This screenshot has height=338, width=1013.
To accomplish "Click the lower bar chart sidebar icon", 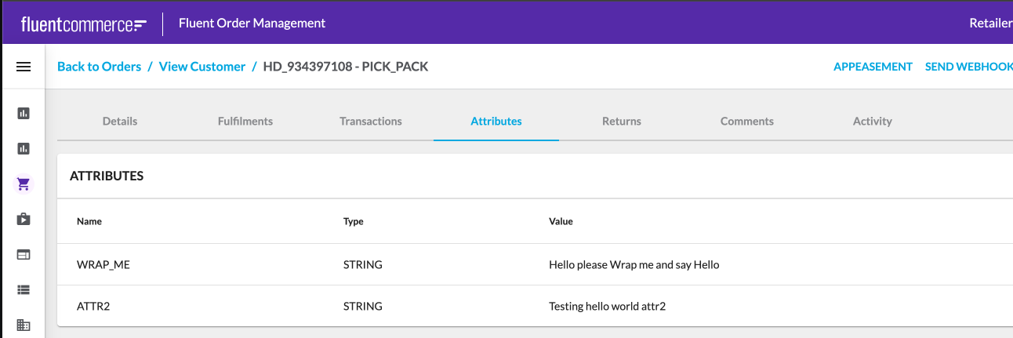I will coord(24,148).
